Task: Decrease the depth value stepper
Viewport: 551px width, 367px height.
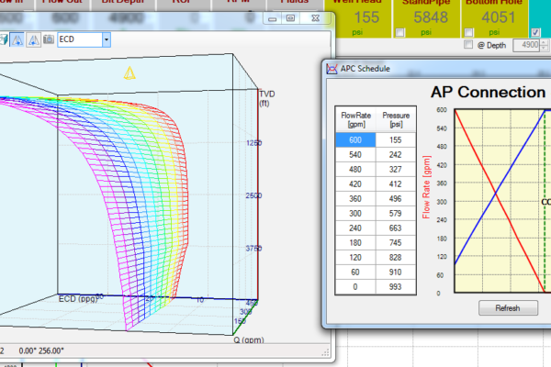Action: (x=544, y=48)
